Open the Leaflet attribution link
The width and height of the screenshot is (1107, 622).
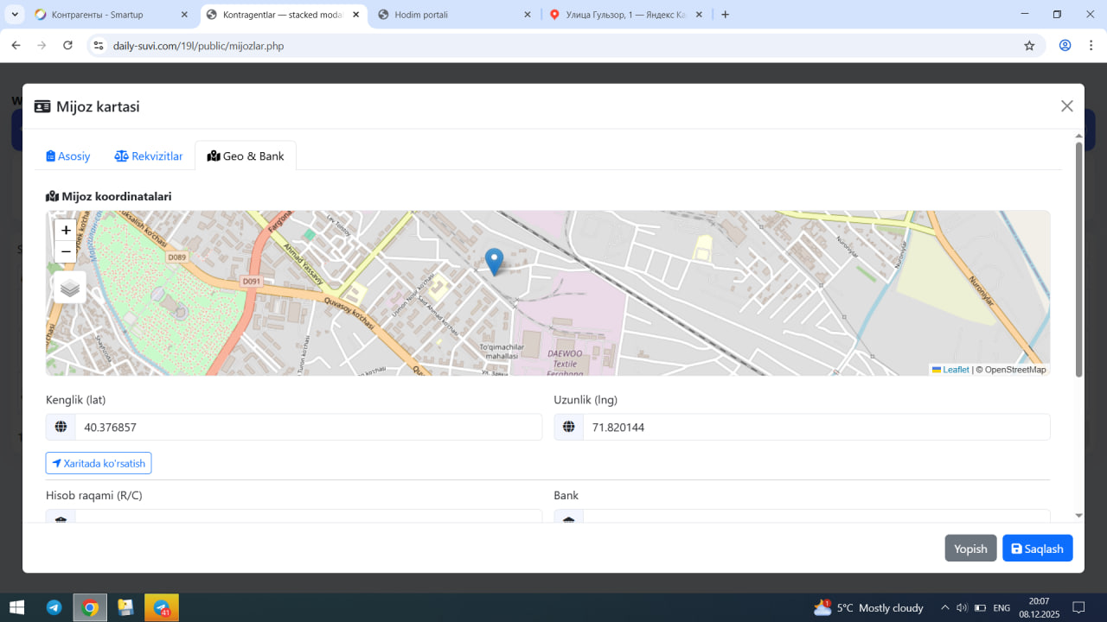(x=955, y=370)
